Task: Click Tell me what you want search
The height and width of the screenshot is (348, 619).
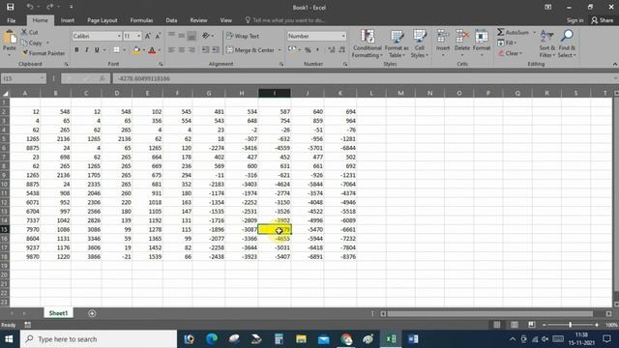Action: (x=285, y=20)
